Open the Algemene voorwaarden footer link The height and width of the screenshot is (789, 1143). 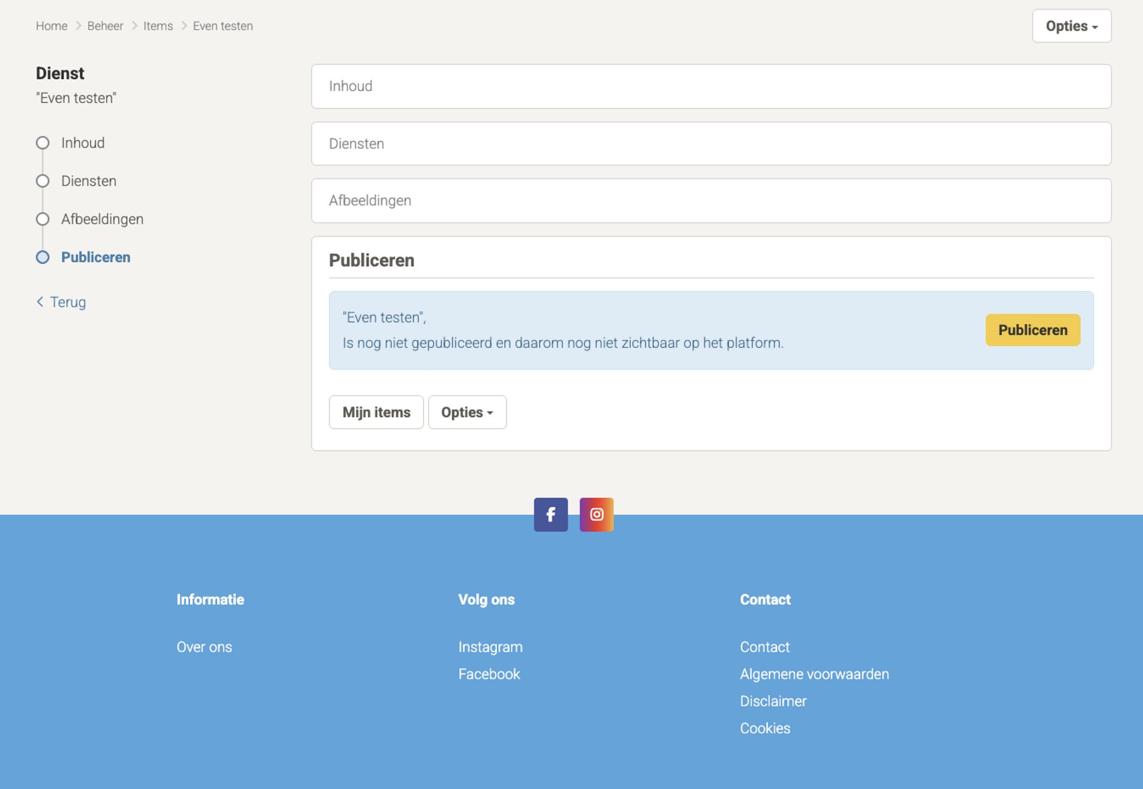(814, 674)
